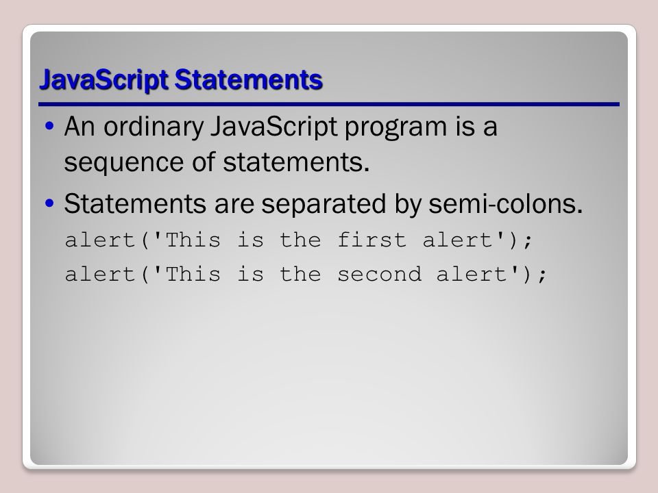The height and width of the screenshot is (493, 658).
Task: Click the semicolon ending the second code line
Action: click(542, 275)
